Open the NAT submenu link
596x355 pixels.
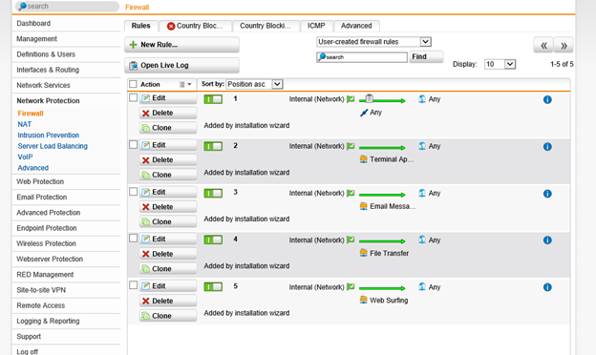pos(24,124)
